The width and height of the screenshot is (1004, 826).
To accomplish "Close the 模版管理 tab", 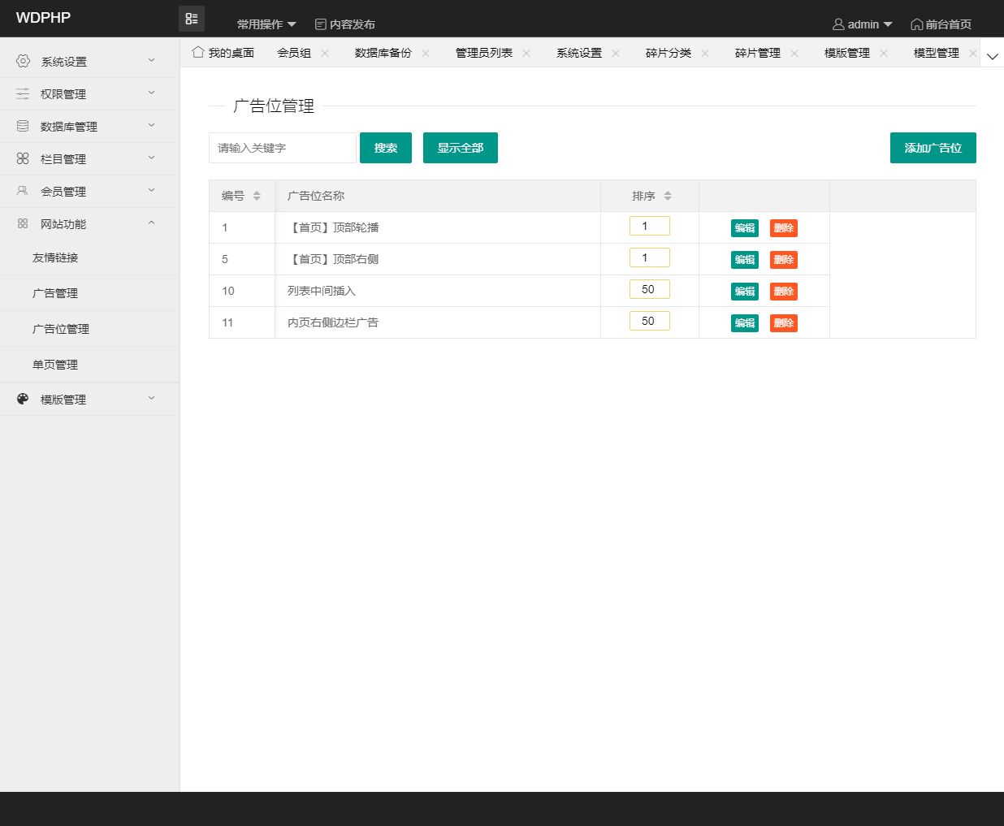I will (x=884, y=53).
